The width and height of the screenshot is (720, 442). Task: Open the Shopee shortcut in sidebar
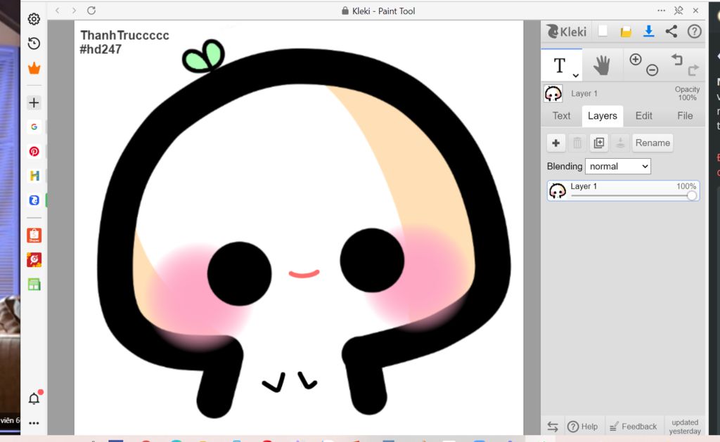click(x=34, y=235)
